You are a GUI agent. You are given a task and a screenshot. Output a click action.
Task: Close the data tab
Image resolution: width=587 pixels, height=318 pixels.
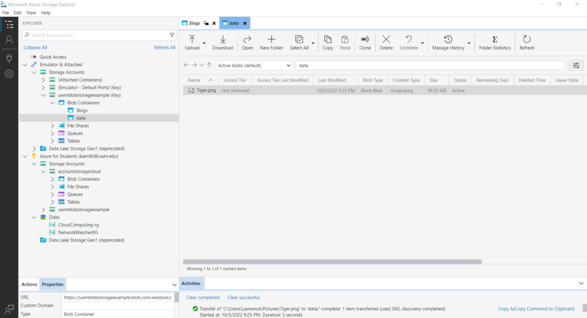click(x=245, y=23)
